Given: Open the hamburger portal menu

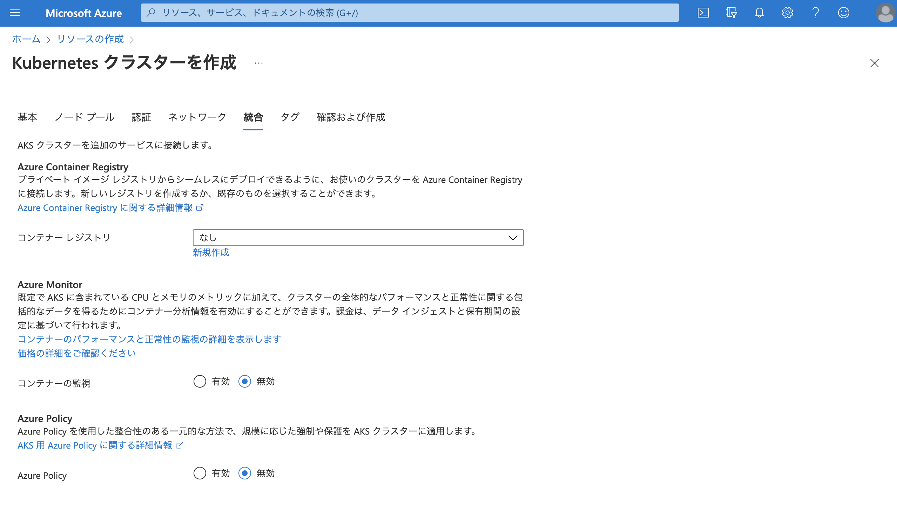Looking at the screenshot, I should (x=15, y=13).
